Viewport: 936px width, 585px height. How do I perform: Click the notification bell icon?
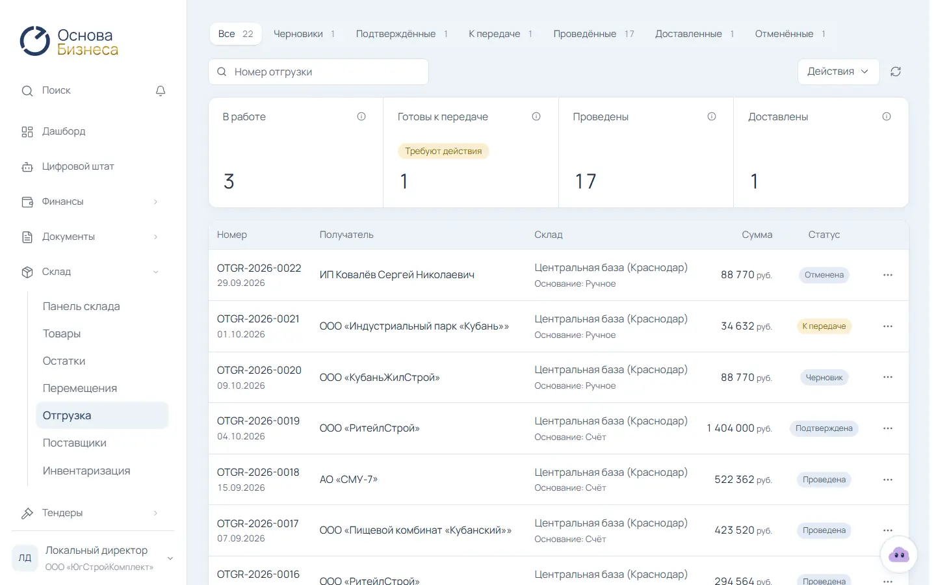(x=161, y=91)
